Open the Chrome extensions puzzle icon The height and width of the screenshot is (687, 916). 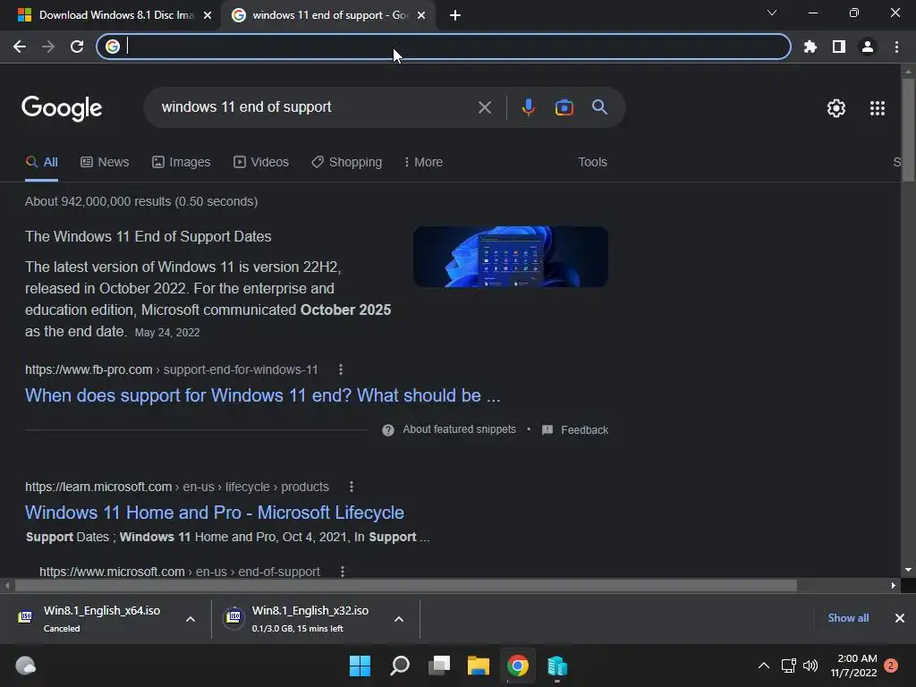tap(810, 47)
